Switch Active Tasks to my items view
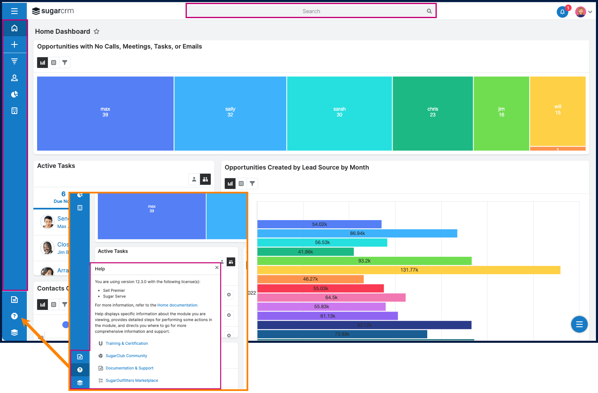This screenshot has width=598, height=393. [194, 179]
